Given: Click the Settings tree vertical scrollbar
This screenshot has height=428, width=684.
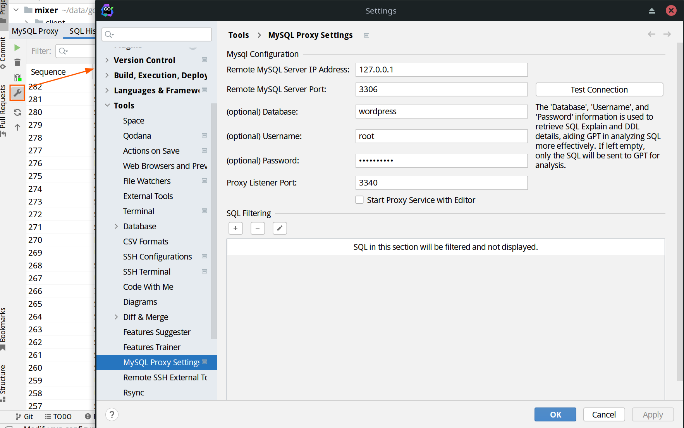Looking at the screenshot, I should 214,221.
